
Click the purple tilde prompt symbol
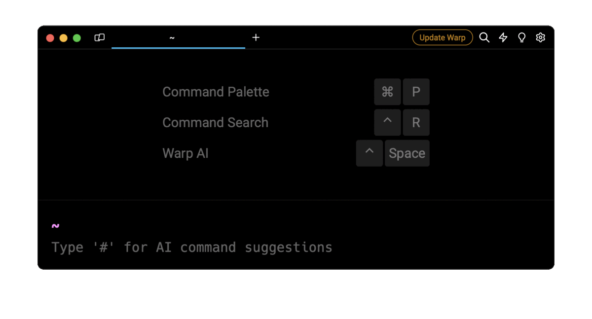pos(55,225)
